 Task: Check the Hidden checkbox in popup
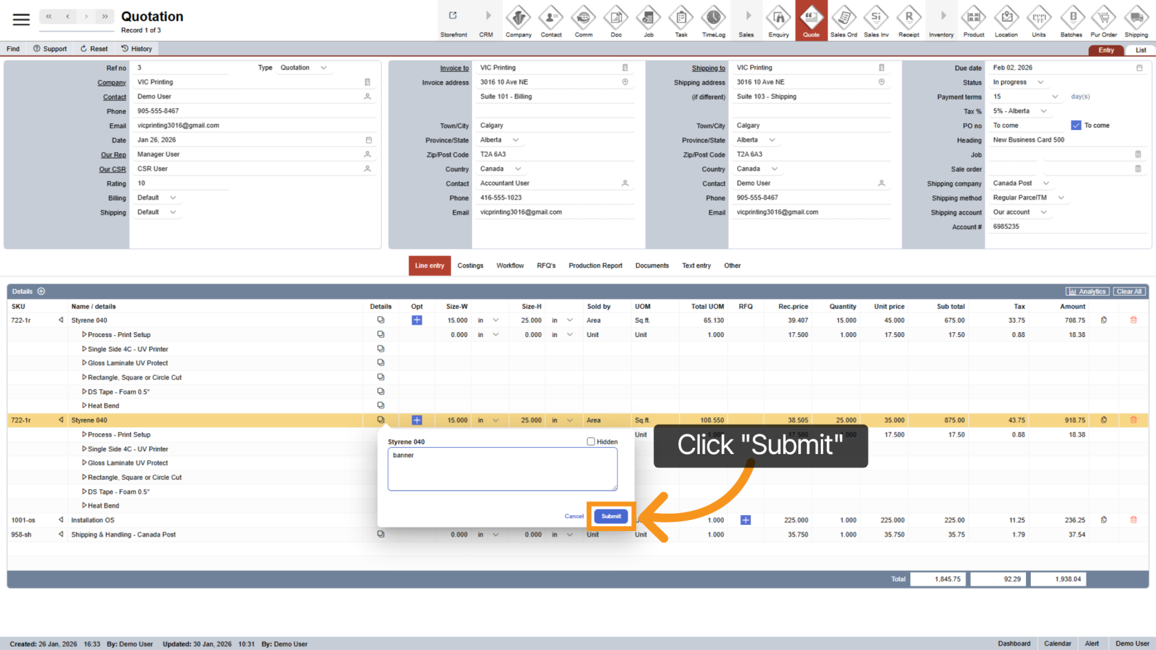591,442
